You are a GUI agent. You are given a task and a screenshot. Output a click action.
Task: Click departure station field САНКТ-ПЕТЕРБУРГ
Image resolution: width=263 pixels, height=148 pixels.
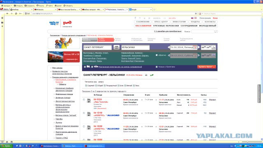tap(97, 47)
